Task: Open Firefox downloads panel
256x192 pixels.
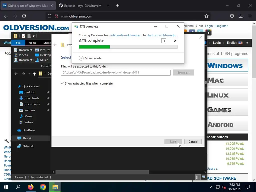Action: 241,16
